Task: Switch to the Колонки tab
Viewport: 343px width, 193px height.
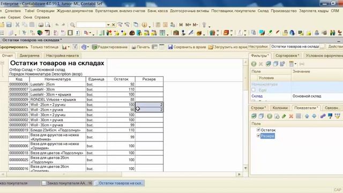Action: 280,108
